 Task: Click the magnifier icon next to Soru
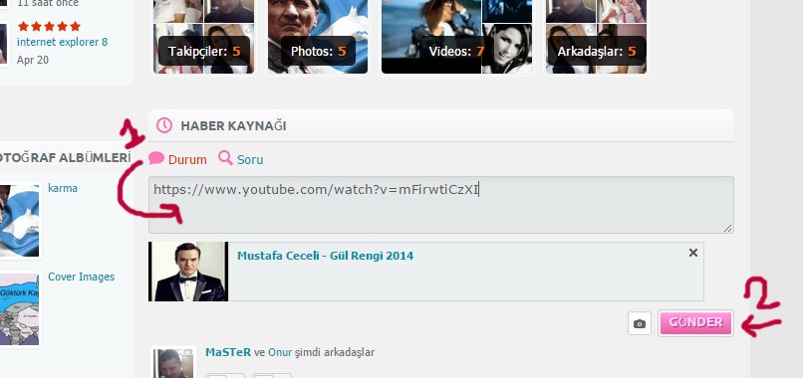click(x=225, y=157)
